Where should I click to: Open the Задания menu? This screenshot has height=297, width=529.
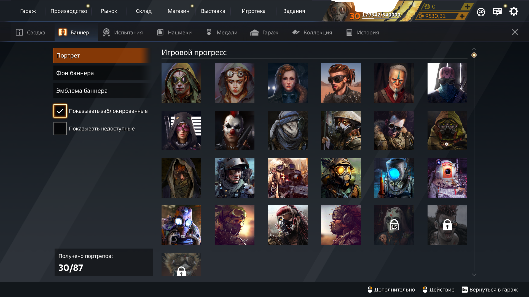[x=294, y=11]
